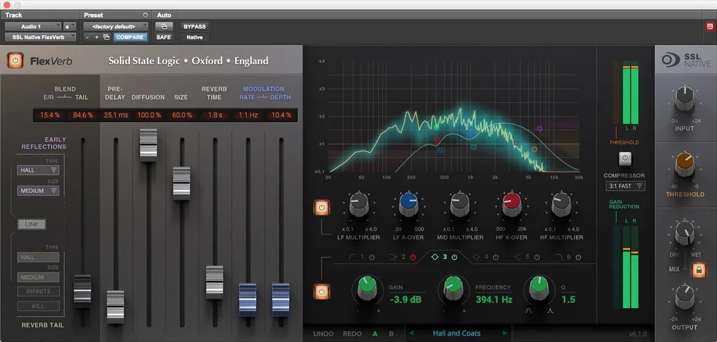This screenshot has width=717, height=342.
Task: Click the Input gain knob
Action: (685, 98)
